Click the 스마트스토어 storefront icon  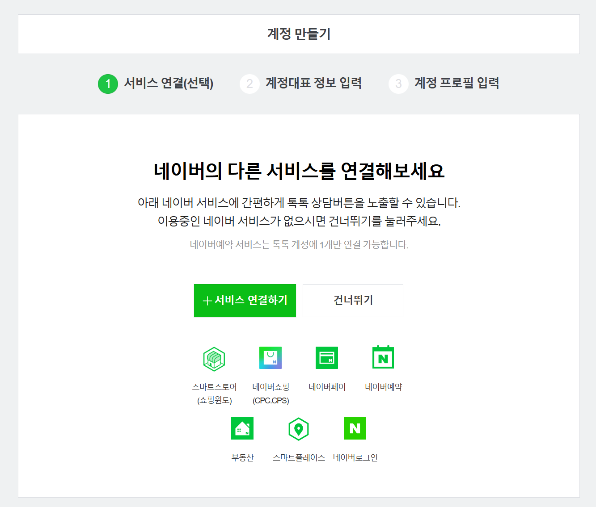tap(214, 359)
